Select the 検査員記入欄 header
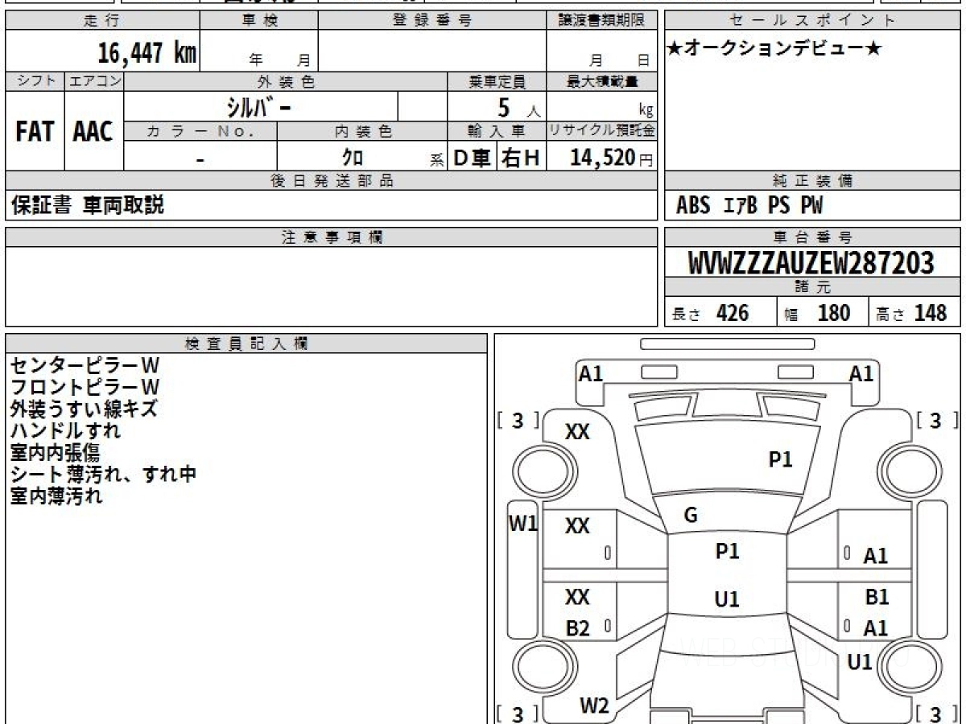The height and width of the screenshot is (724, 966). click(x=246, y=343)
